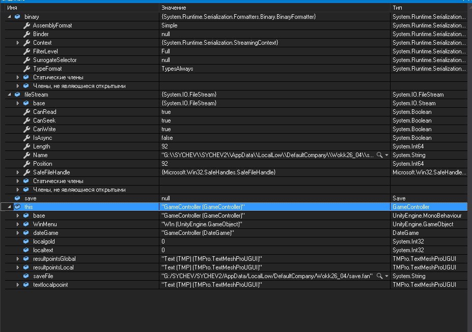Select the Microsoft.Win32.SafeHandles.SafeFileHandle value
Screen dimensions: 472x332
(x=218, y=172)
